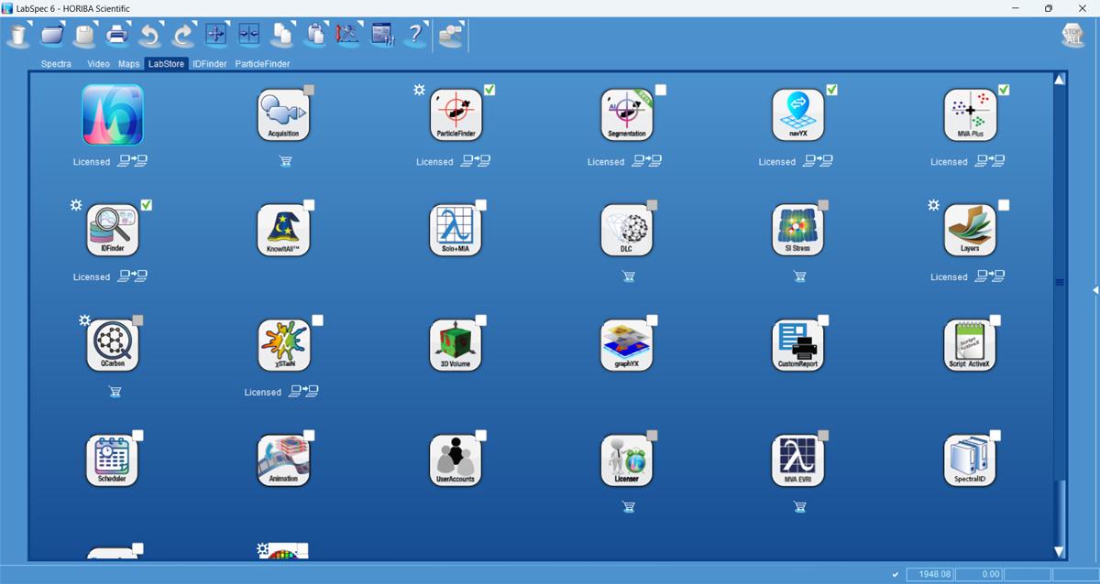Toggle the IDFinder checkbox off
Screen dimensions: 1100x584
(147, 205)
